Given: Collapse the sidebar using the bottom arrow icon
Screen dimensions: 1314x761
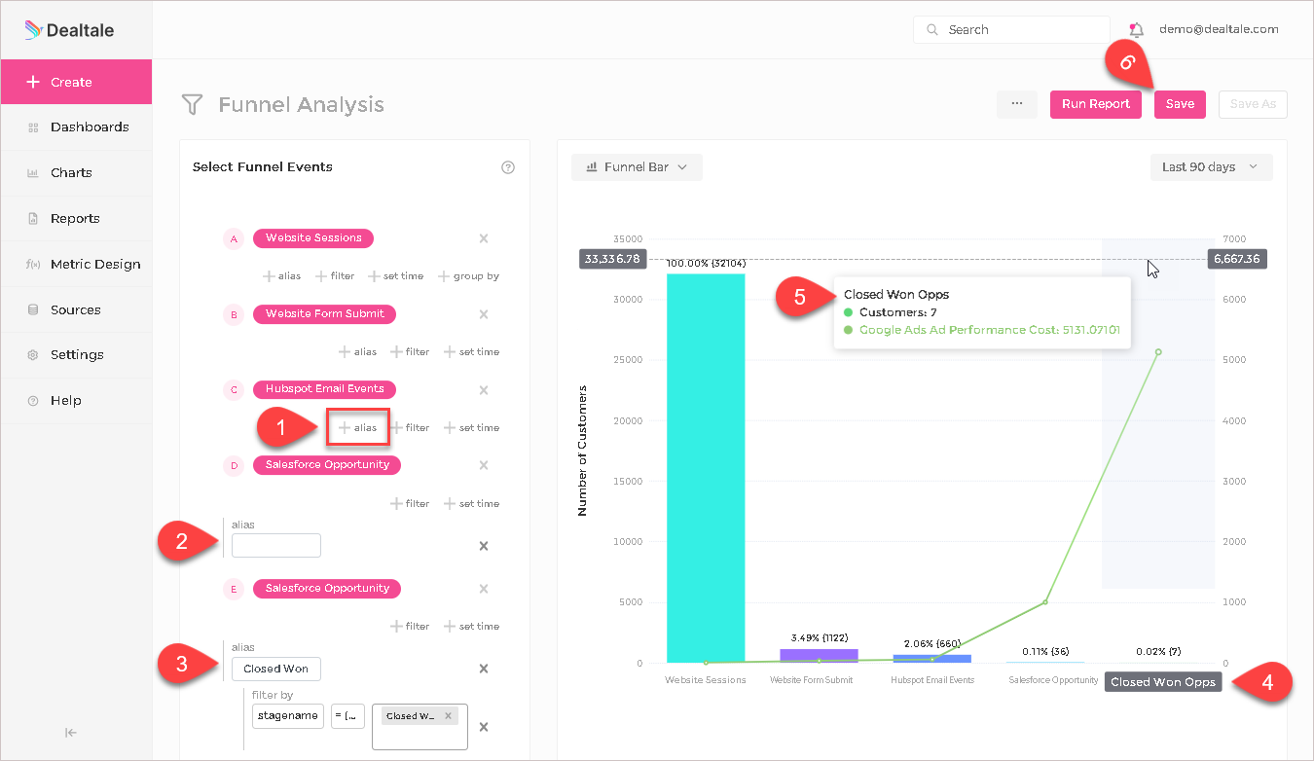Looking at the screenshot, I should point(71,733).
